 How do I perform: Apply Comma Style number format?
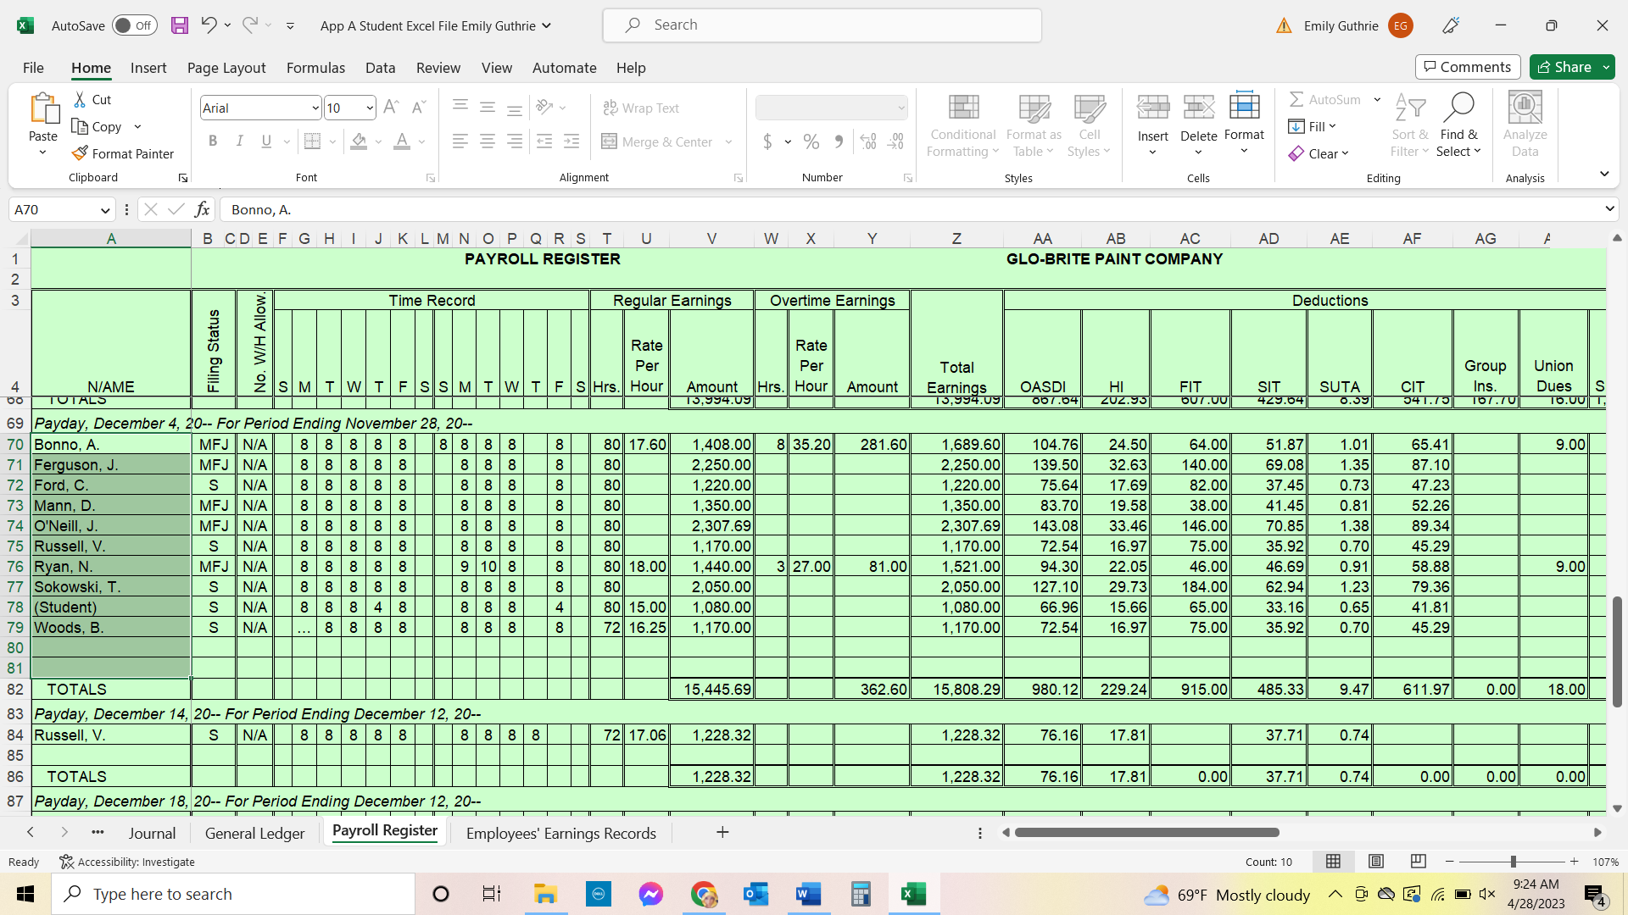pos(839,141)
